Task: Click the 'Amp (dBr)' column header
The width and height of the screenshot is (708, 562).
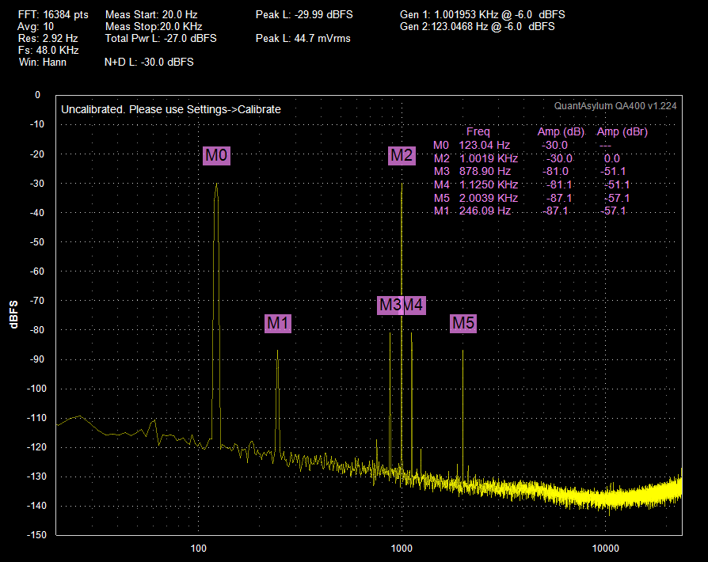Action: point(622,131)
